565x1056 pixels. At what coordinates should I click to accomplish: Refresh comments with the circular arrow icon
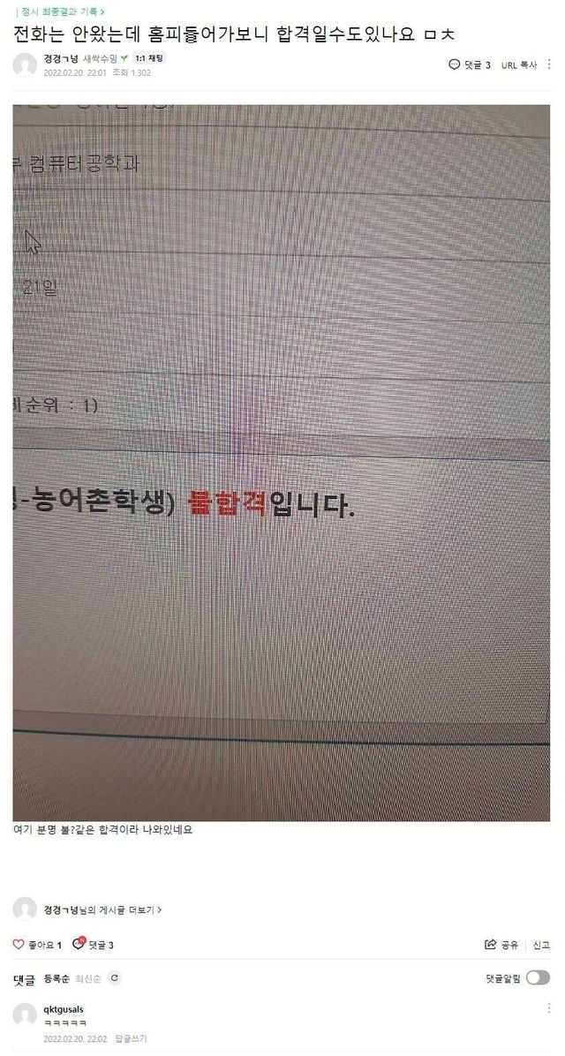[114, 978]
